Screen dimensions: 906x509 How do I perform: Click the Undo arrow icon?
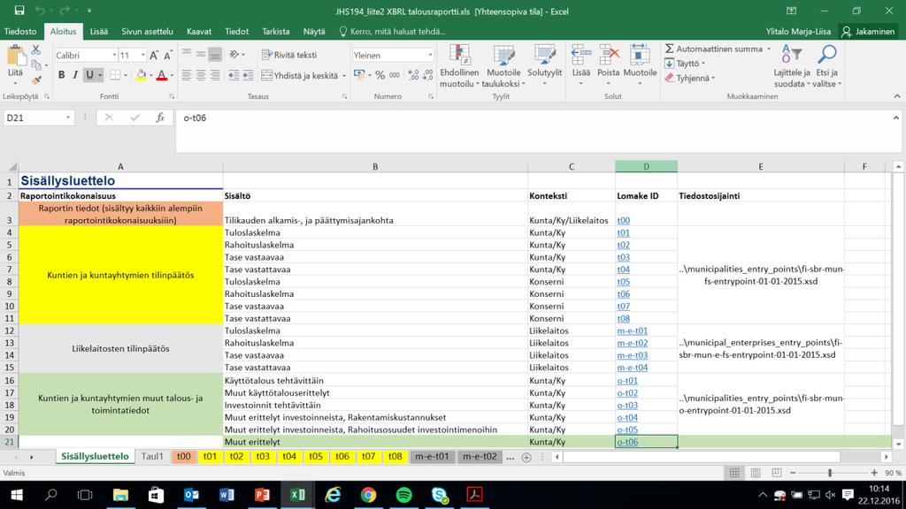click(40, 11)
